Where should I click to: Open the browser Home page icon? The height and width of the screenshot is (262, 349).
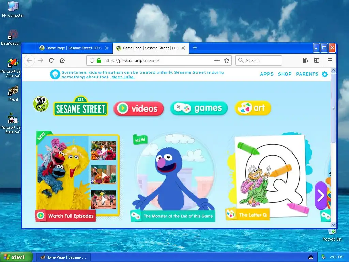pyautogui.click(x=62, y=60)
